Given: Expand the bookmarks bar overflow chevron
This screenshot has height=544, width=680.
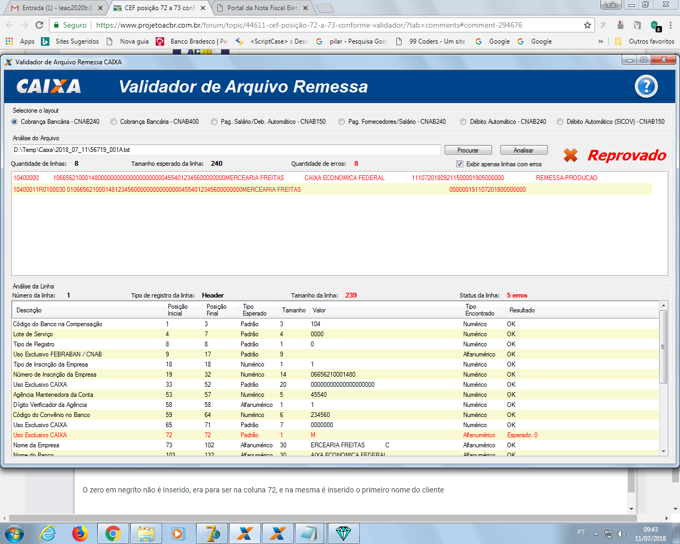Looking at the screenshot, I should click(601, 41).
